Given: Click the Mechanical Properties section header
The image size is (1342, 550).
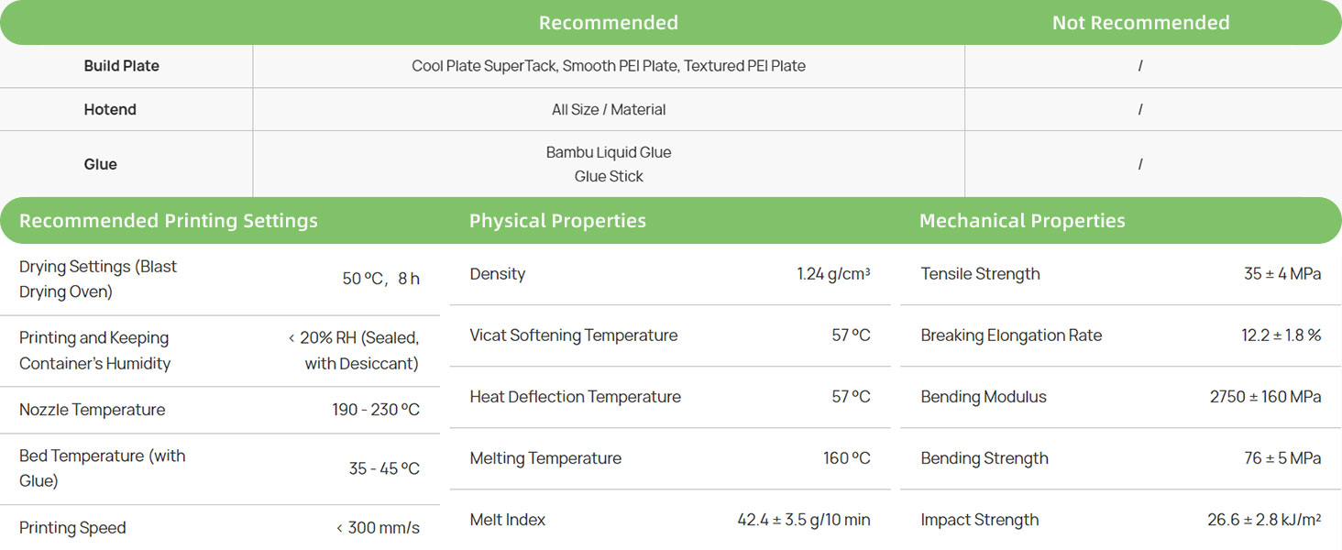Looking at the screenshot, I should click(1022, 221).
